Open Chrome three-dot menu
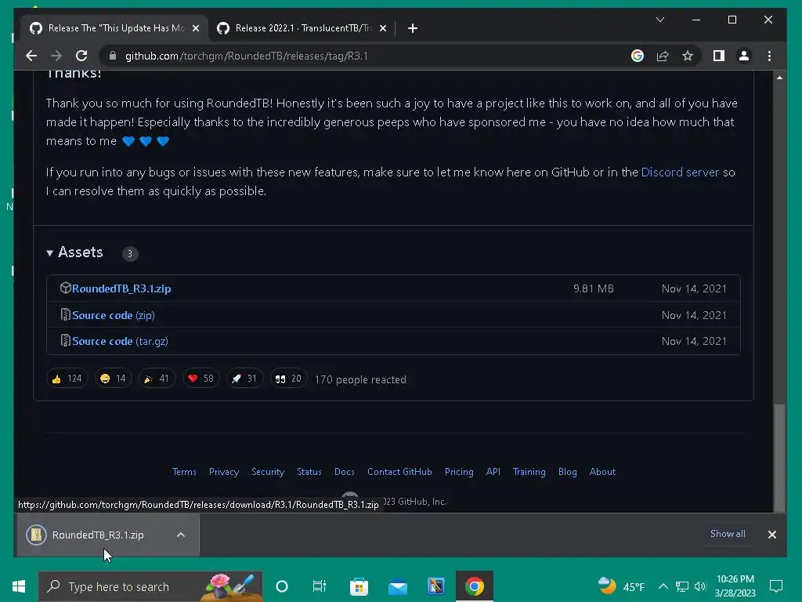 [x=769, y=56]
